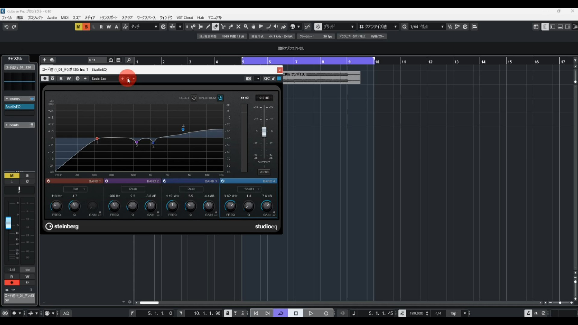Click the 130.000 tempo field
Viewport: 578px width, 325px height.
[x=416, y=313]
